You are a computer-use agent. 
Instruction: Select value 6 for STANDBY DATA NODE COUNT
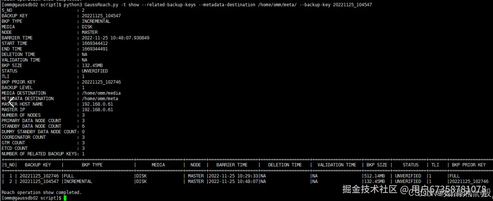(83, 126)
